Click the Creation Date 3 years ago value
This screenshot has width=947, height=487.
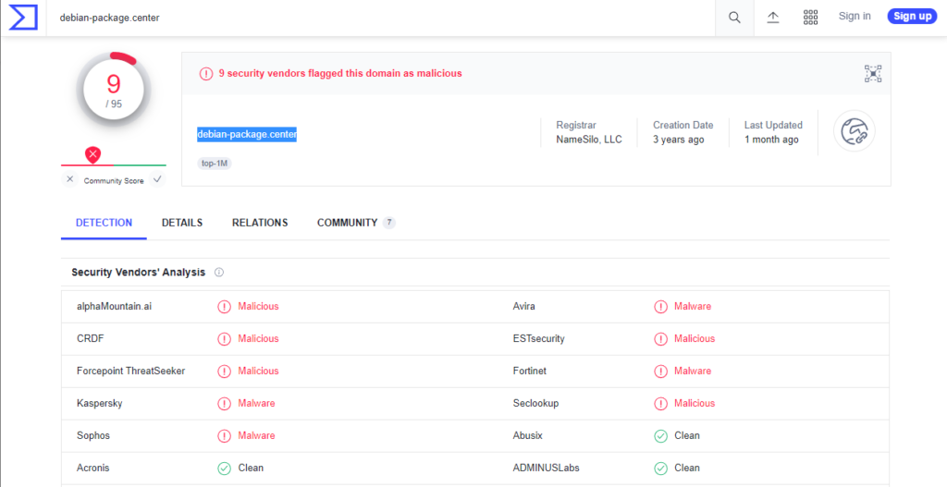pyautogui.click(x=678, y=140)
